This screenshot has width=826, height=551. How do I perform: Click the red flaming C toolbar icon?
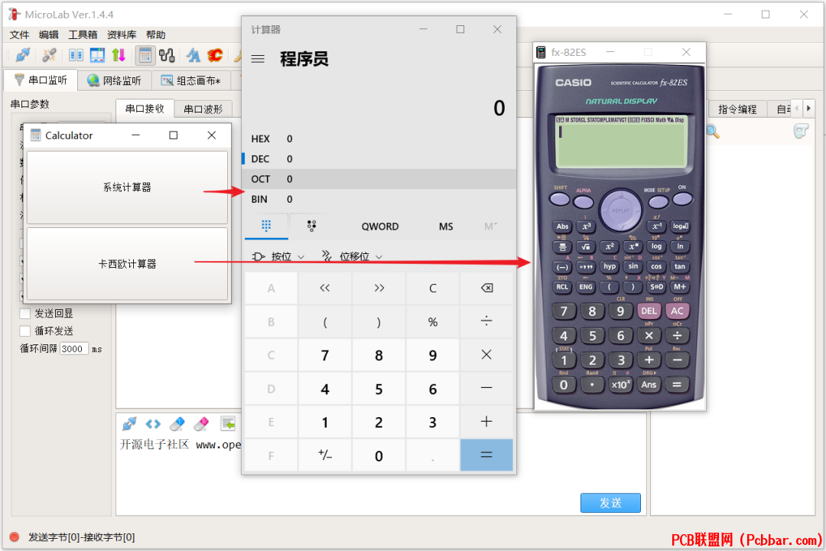pos(215,55)
